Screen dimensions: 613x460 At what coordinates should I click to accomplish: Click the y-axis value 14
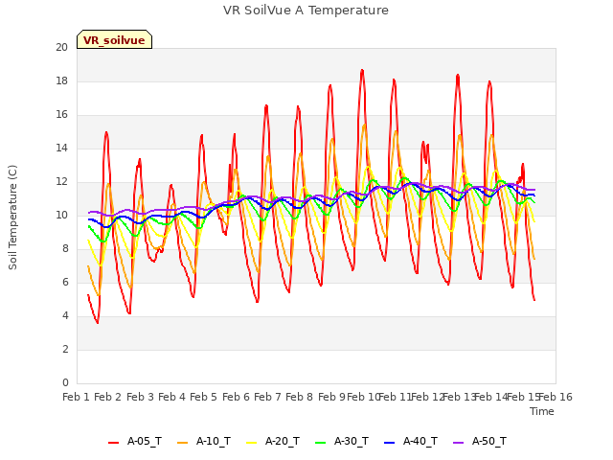61,148
